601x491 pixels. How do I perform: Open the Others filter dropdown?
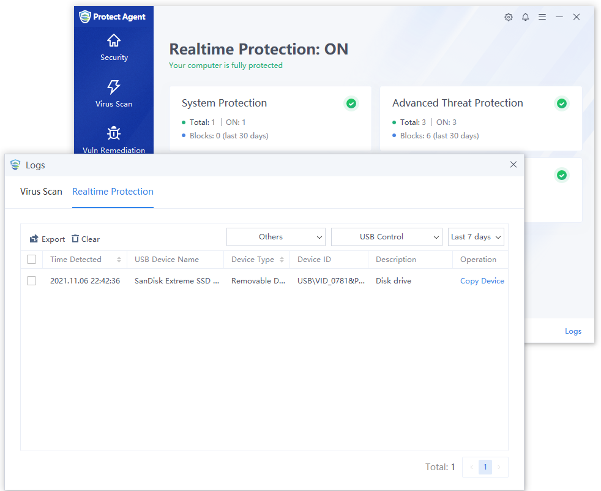click(275, 237)
